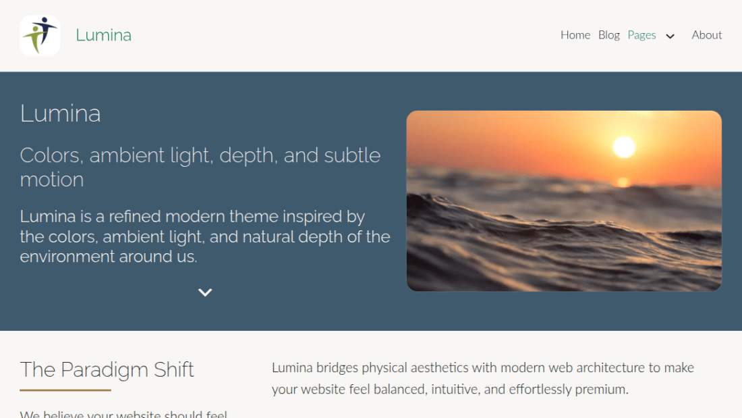
Task: Open the About page link
Action: pos(706,35)
